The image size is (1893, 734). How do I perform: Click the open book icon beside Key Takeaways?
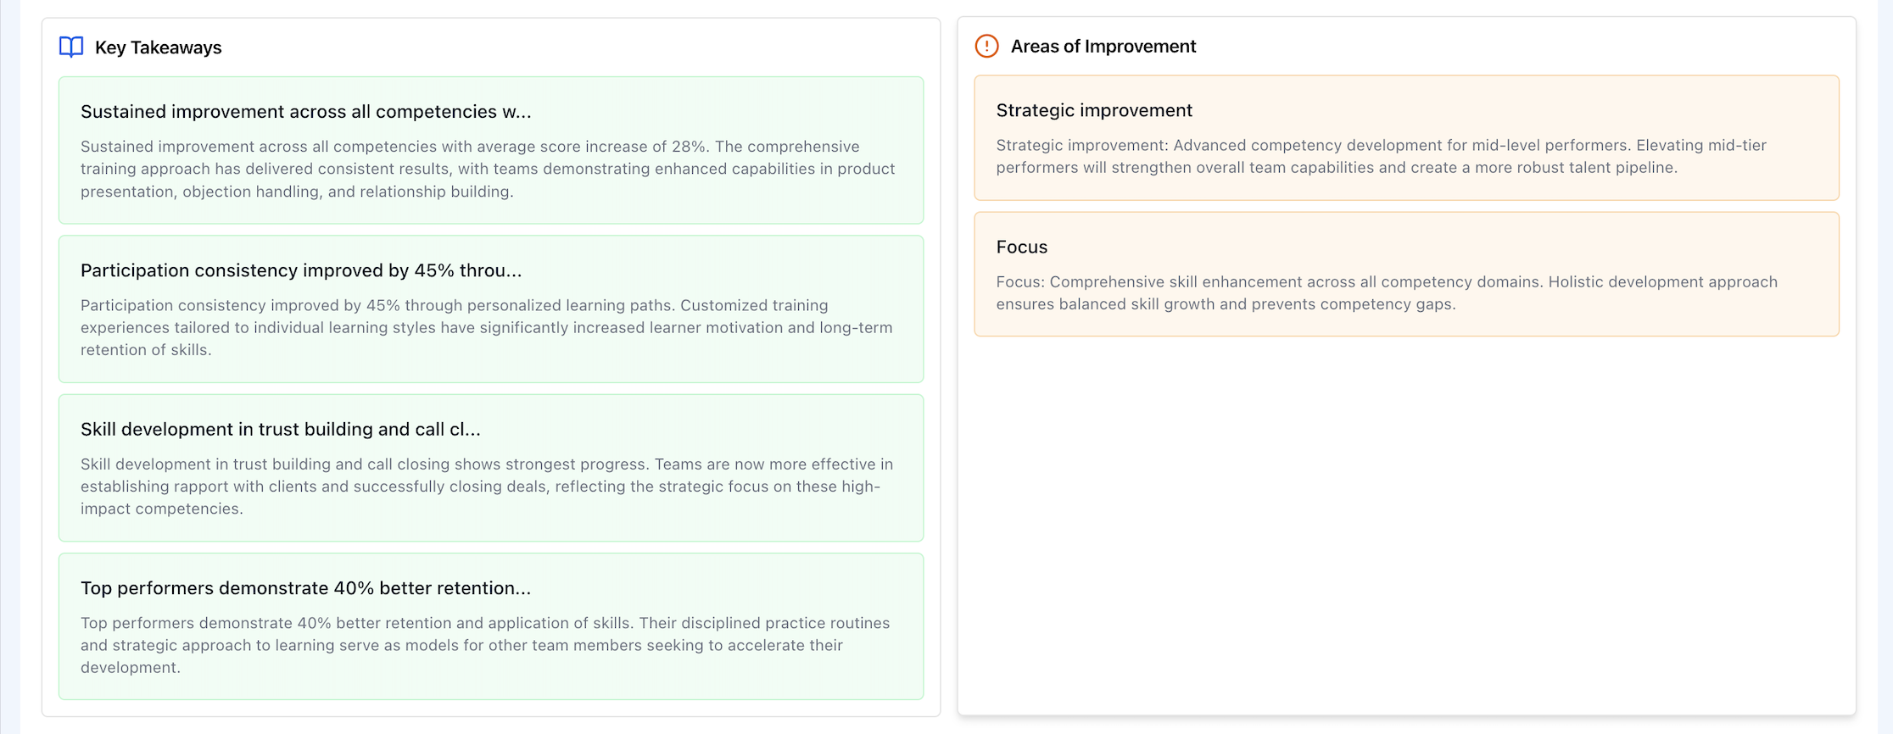click(x=71, y=47)
